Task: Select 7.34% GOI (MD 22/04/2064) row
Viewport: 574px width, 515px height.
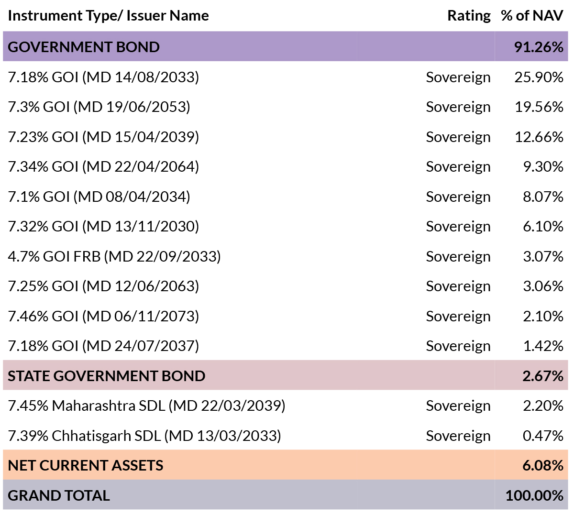Action: point(286,166)
